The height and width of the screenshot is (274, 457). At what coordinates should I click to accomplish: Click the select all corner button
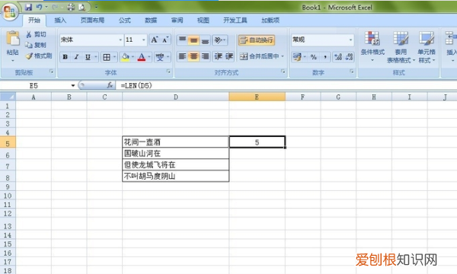[8, 97]
